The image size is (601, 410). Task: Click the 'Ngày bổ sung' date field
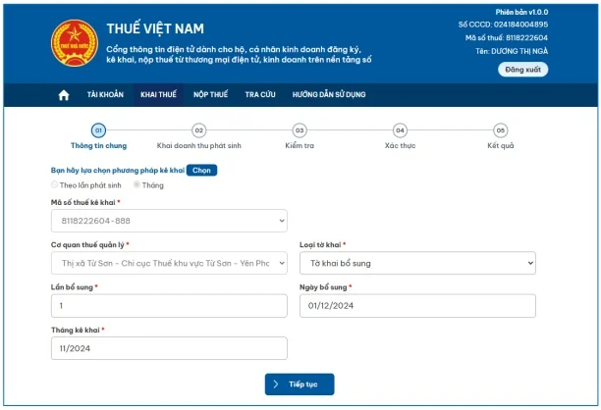click(x=417, y=306)
